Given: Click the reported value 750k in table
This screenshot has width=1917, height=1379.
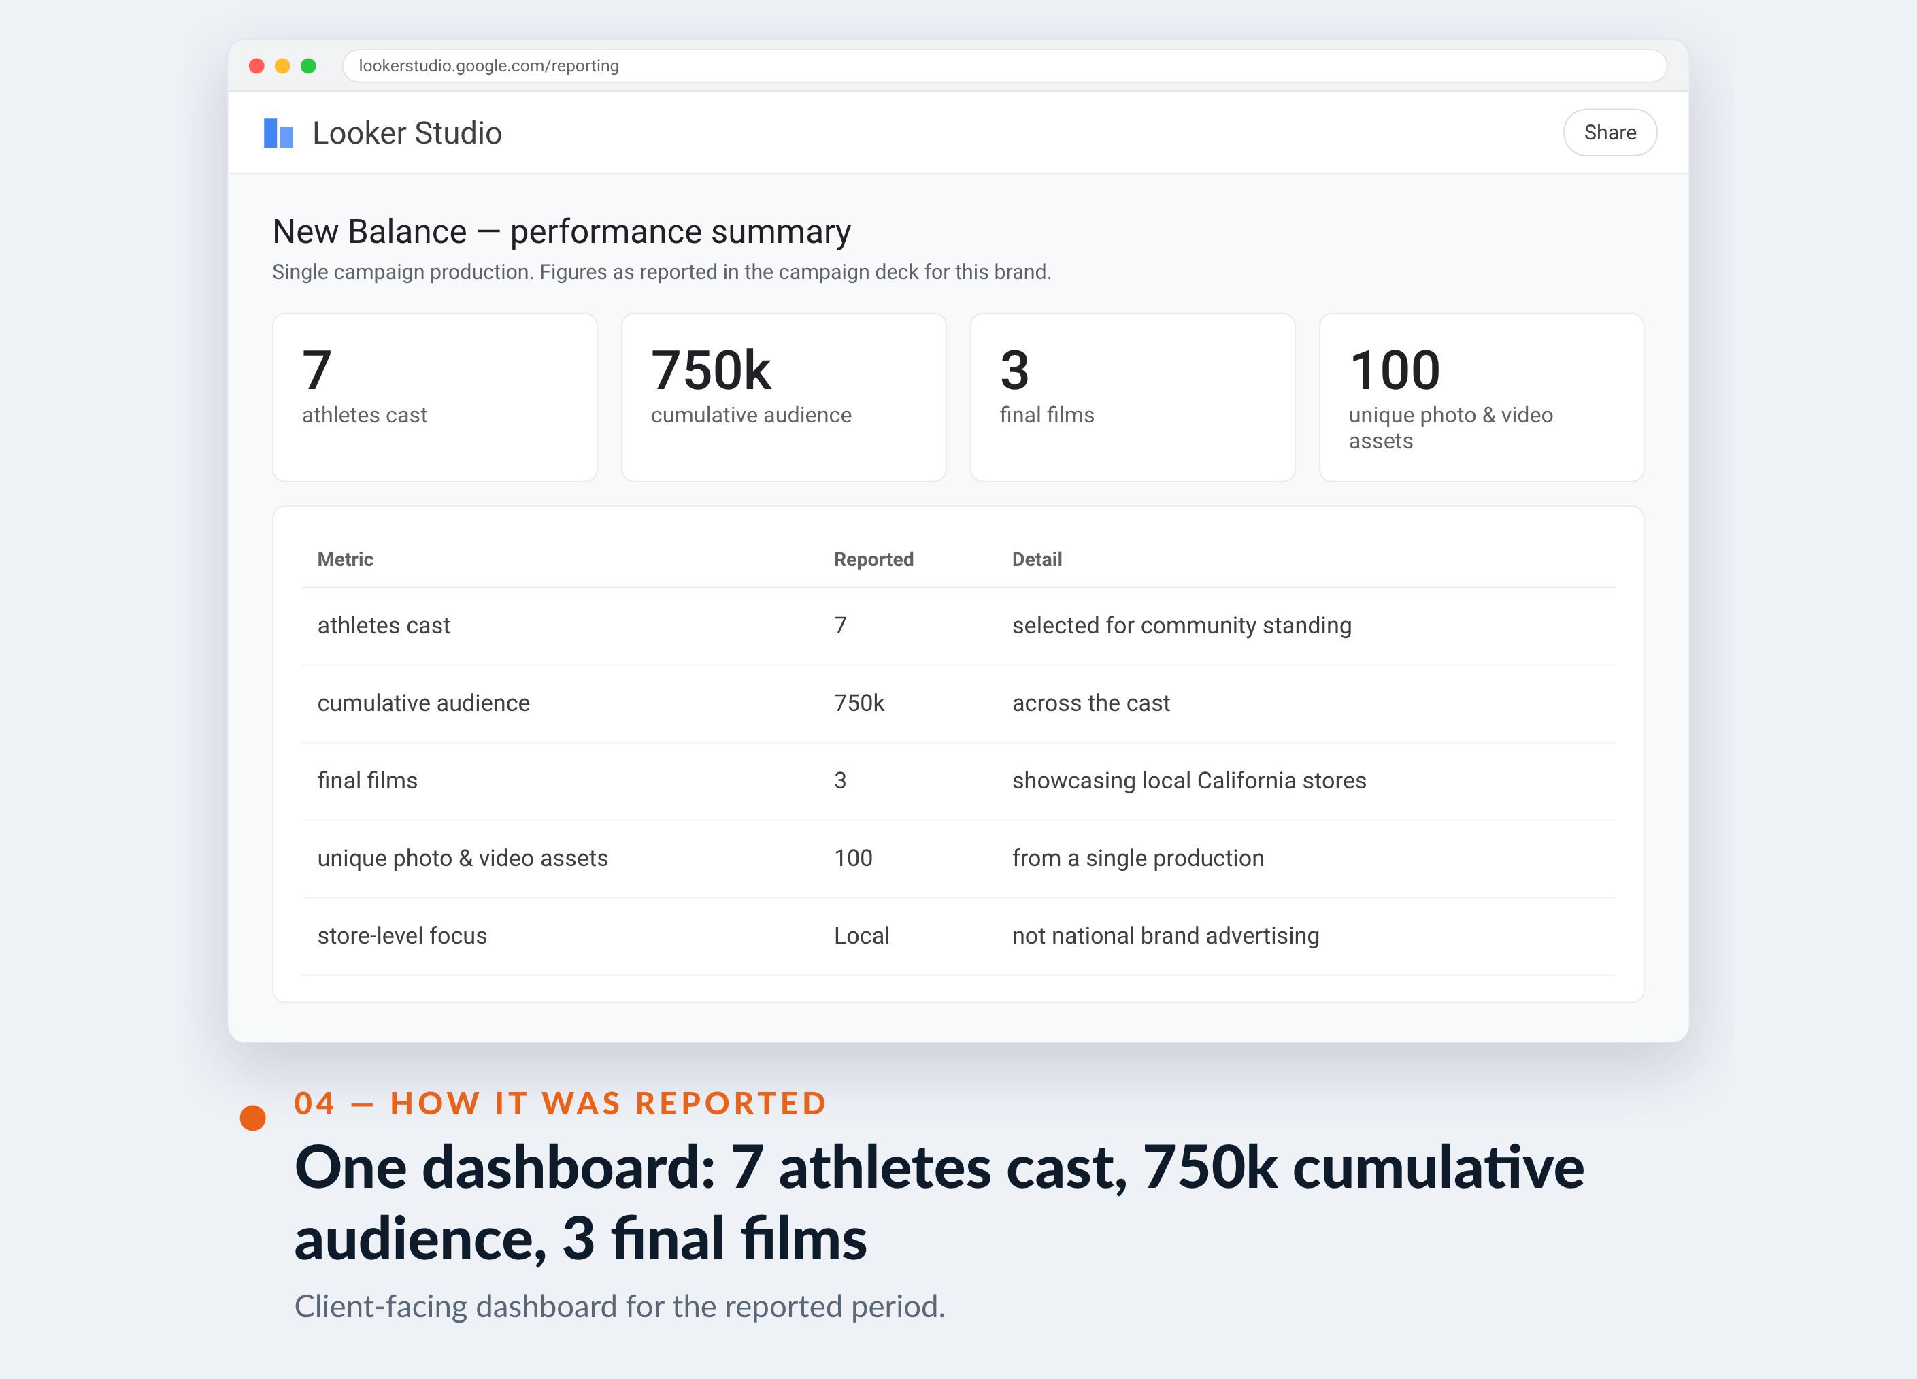Looking at the screenshot, I should click(859, 703).
